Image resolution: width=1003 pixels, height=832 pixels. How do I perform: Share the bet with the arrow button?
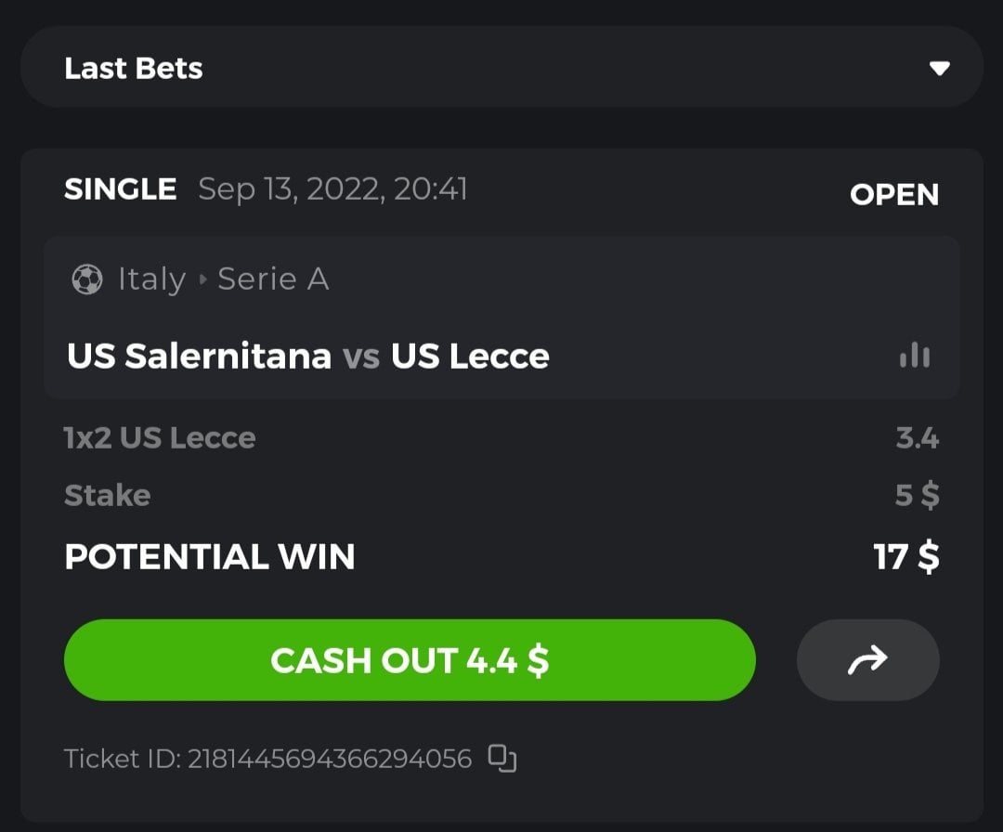click(867, 660)
